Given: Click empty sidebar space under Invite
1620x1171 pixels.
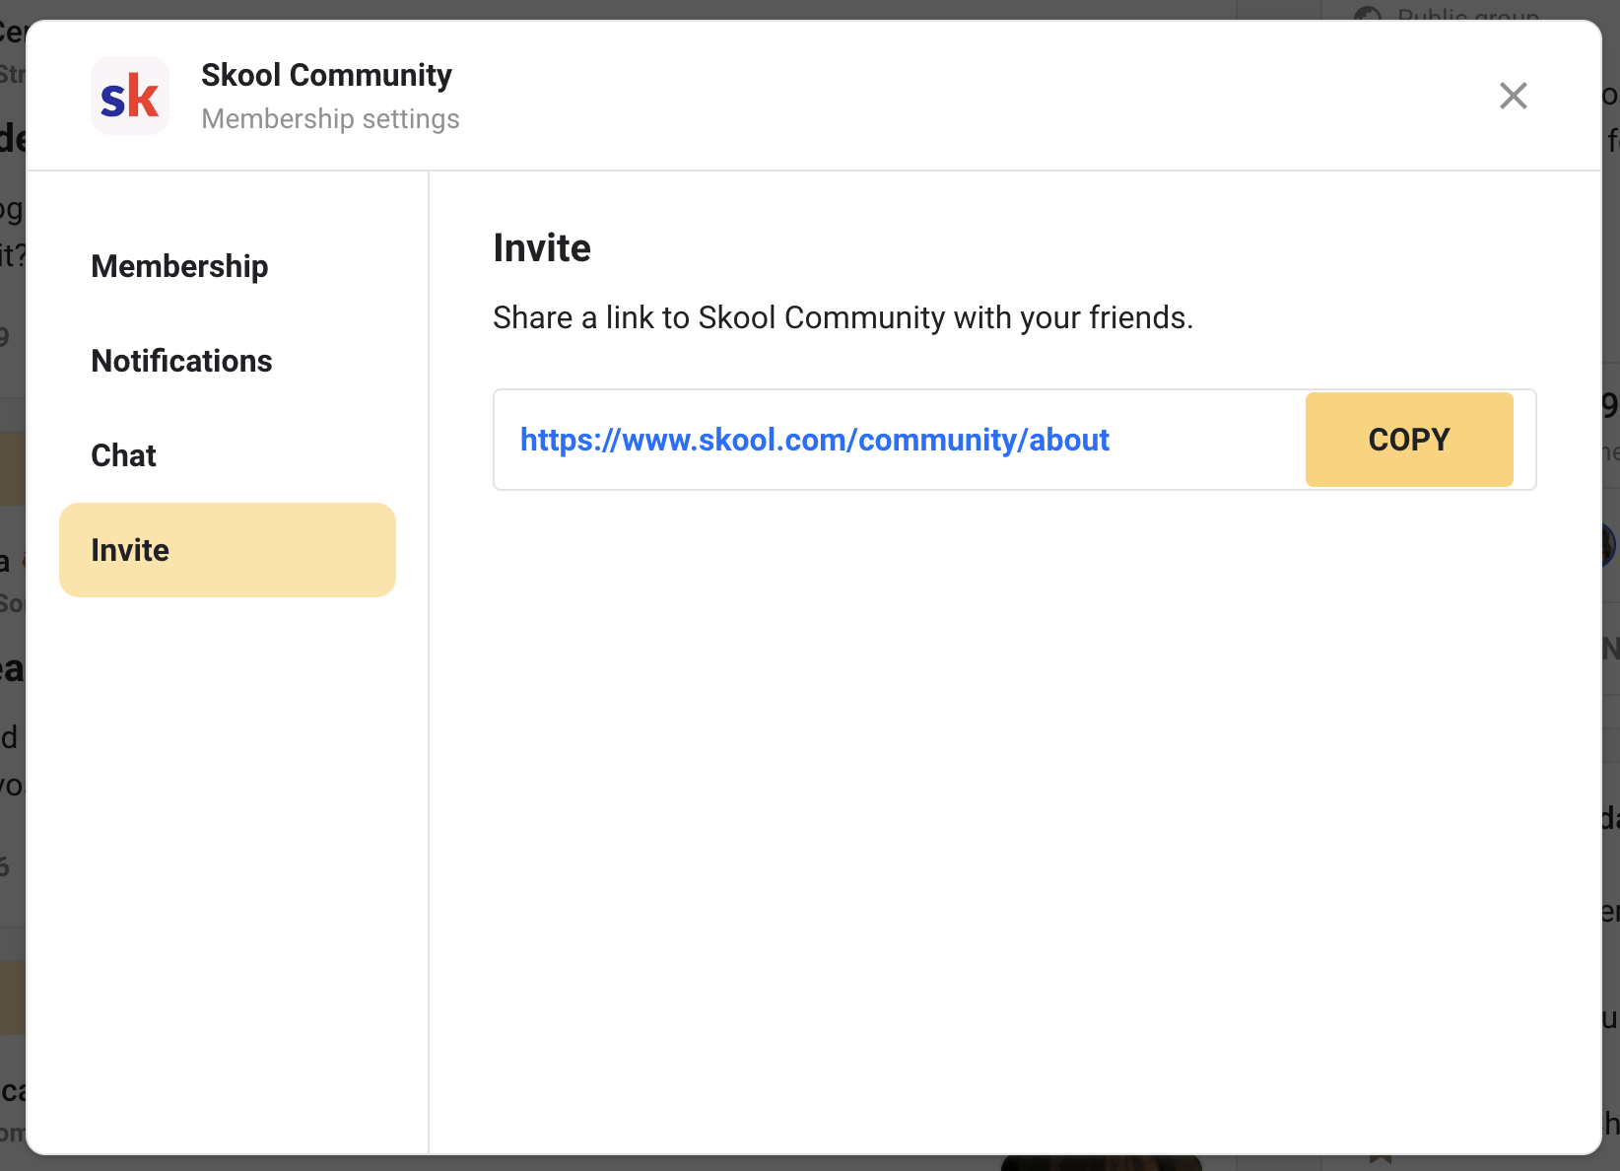Looking at the screenshot, I should (227, 838).
